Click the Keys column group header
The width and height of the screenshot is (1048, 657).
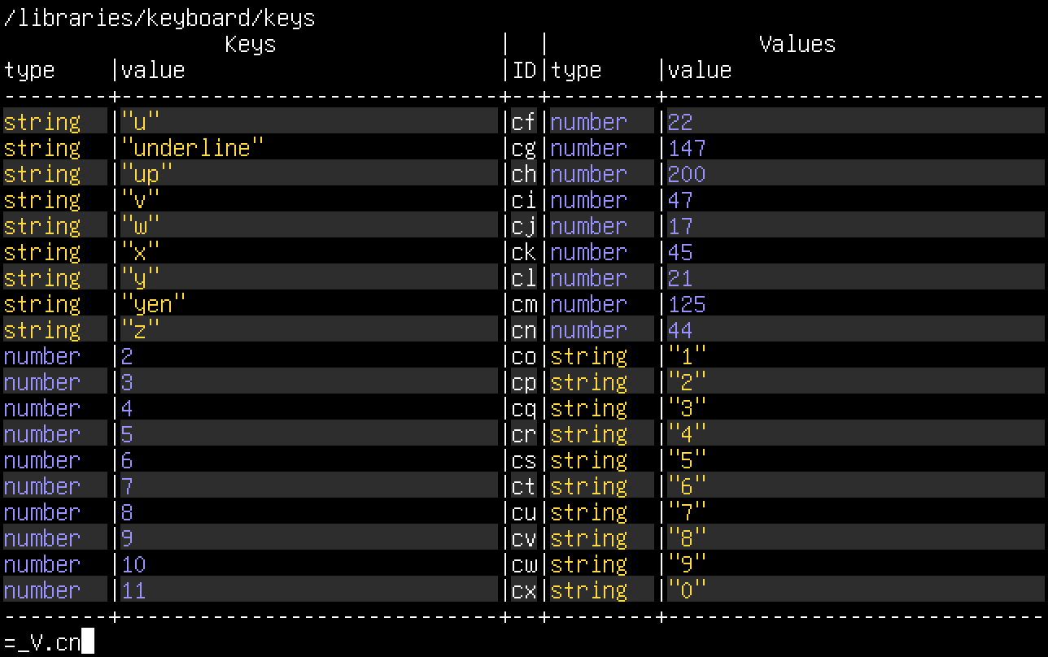pos(251,44)
